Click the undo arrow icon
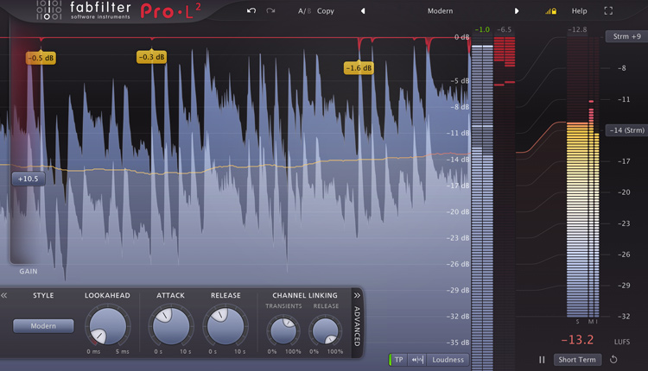This screenshot has width=648, height=371. pyautogui.click(x=251, y=11)
